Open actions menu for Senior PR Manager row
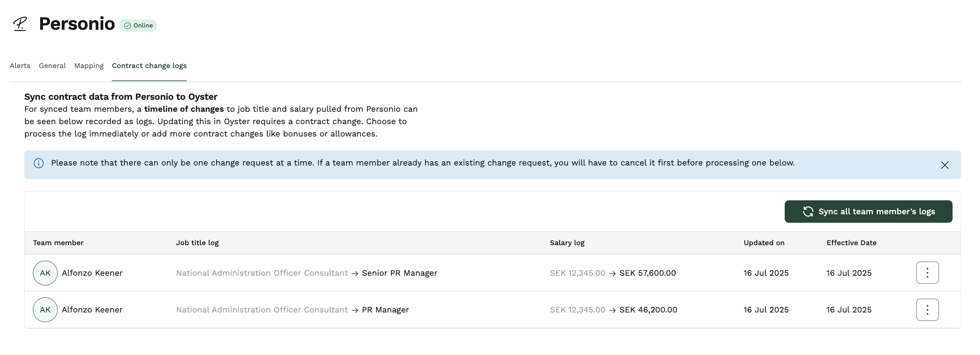This screenshot has height=355, width=980. click(927, 273)
